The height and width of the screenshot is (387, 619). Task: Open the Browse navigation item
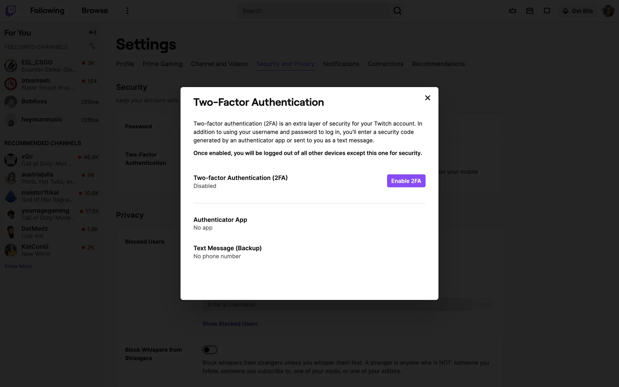pyautogui.click(x=94, y=11)
